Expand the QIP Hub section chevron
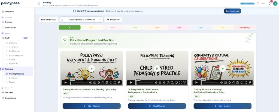Viewport: 279px width, 112px height. click(x=31, y=93)
